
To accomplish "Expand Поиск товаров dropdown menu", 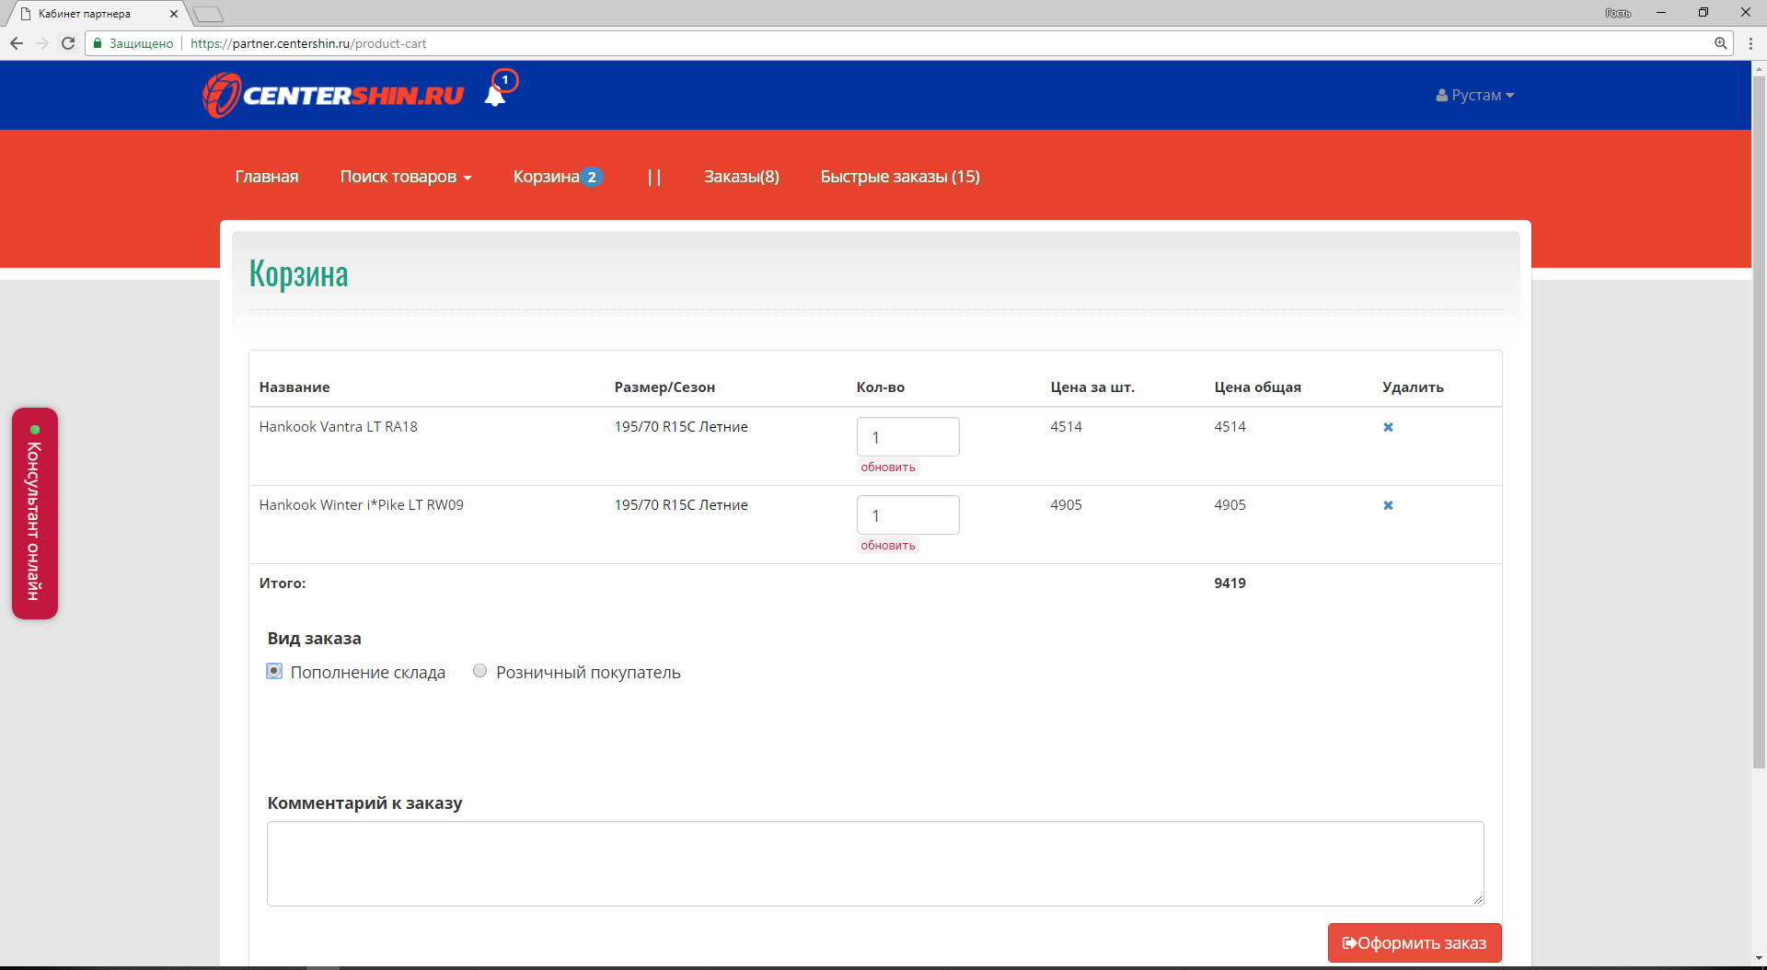I will point(406,177).
